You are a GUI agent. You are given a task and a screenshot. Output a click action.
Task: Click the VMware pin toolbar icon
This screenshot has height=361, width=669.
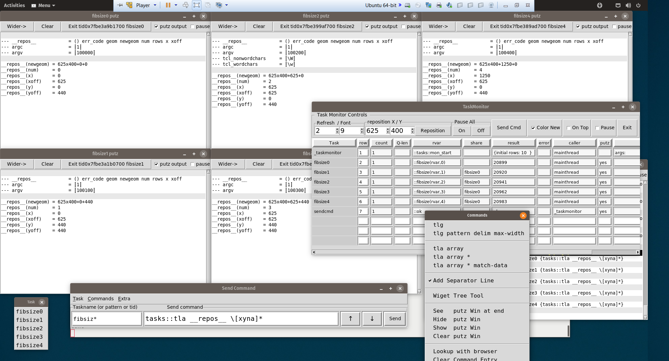click(120, 5)
